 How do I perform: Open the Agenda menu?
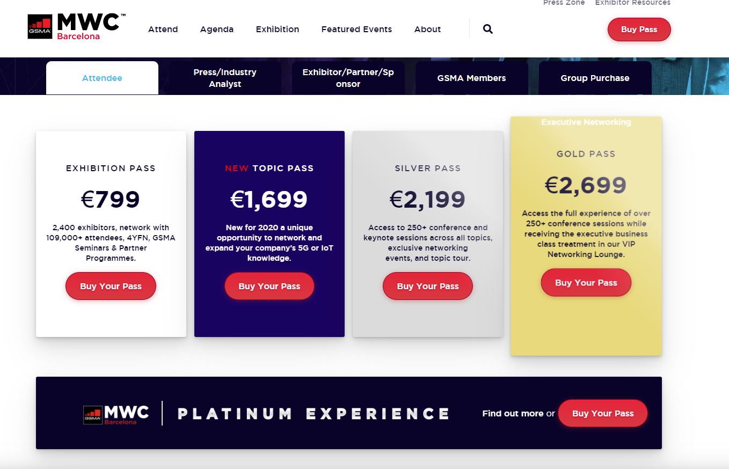(217, 29)
